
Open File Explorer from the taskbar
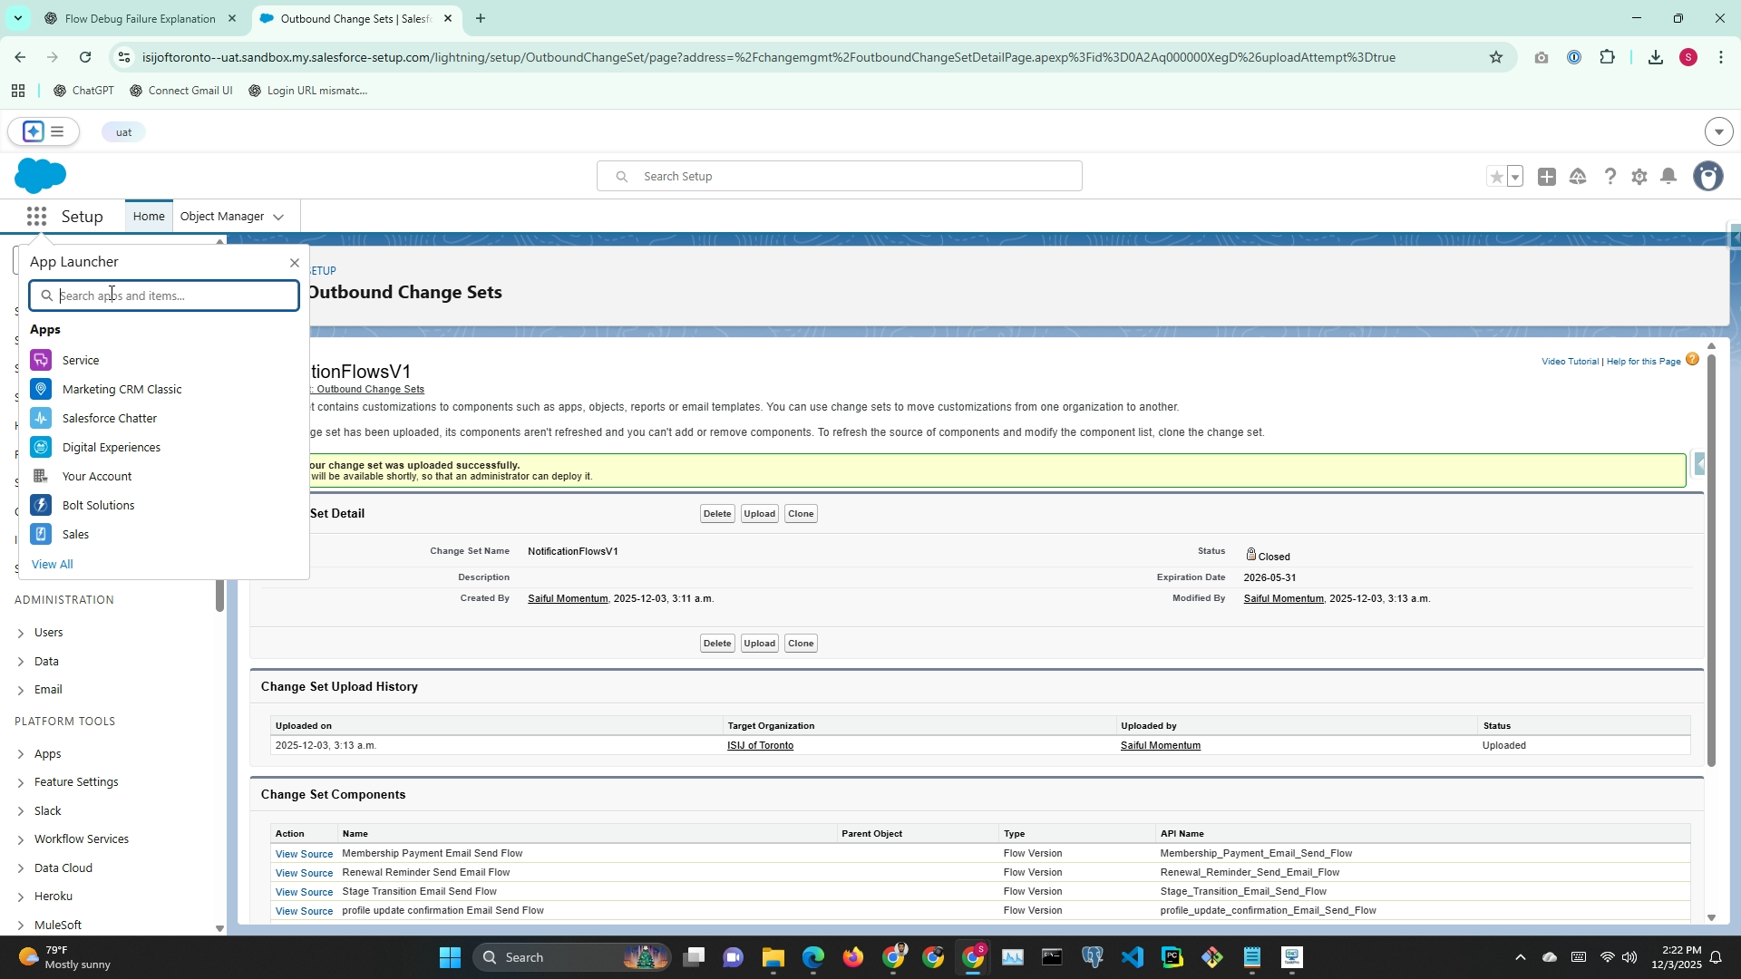coord(773,957)
